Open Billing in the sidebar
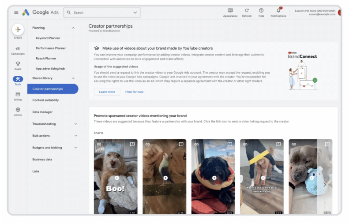This screenshot has height=223, width=353. click(x=18, y=96)
